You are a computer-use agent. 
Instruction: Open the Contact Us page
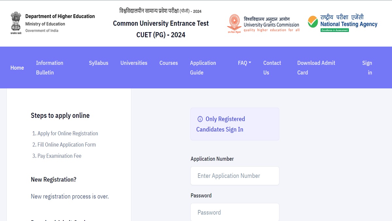pos(272,68)
